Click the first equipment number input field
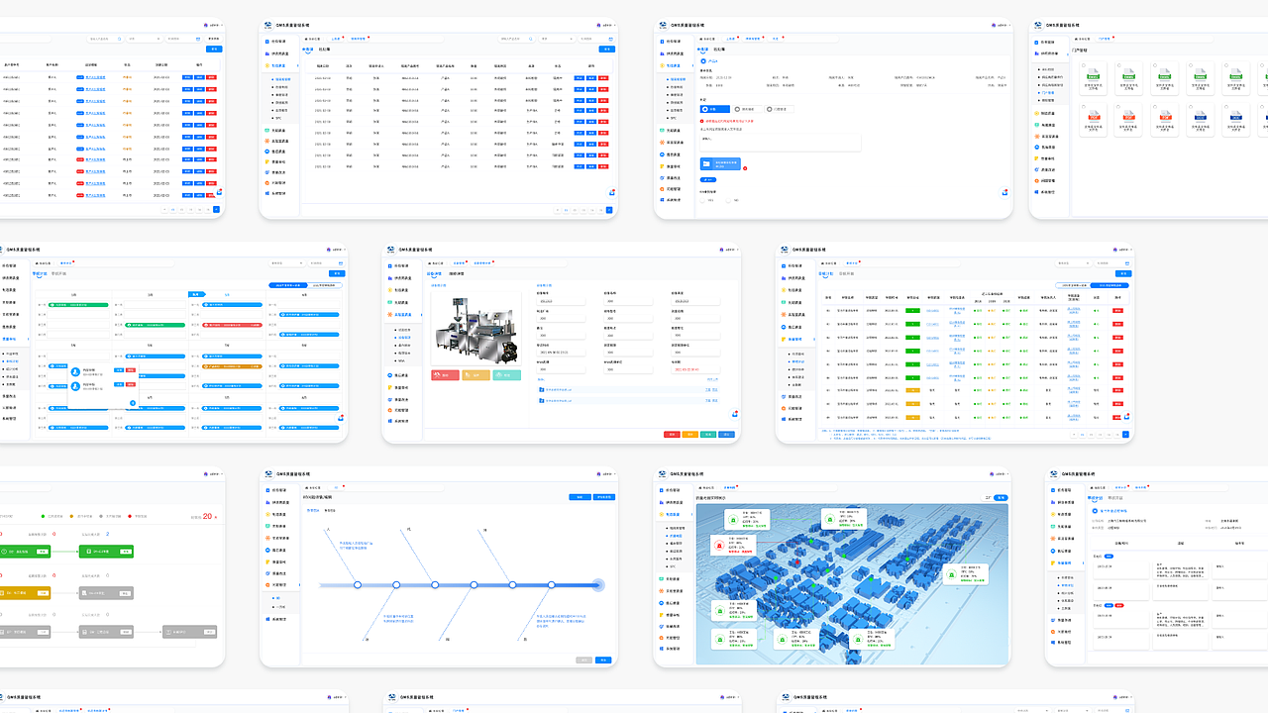 [x=561, y=301]
